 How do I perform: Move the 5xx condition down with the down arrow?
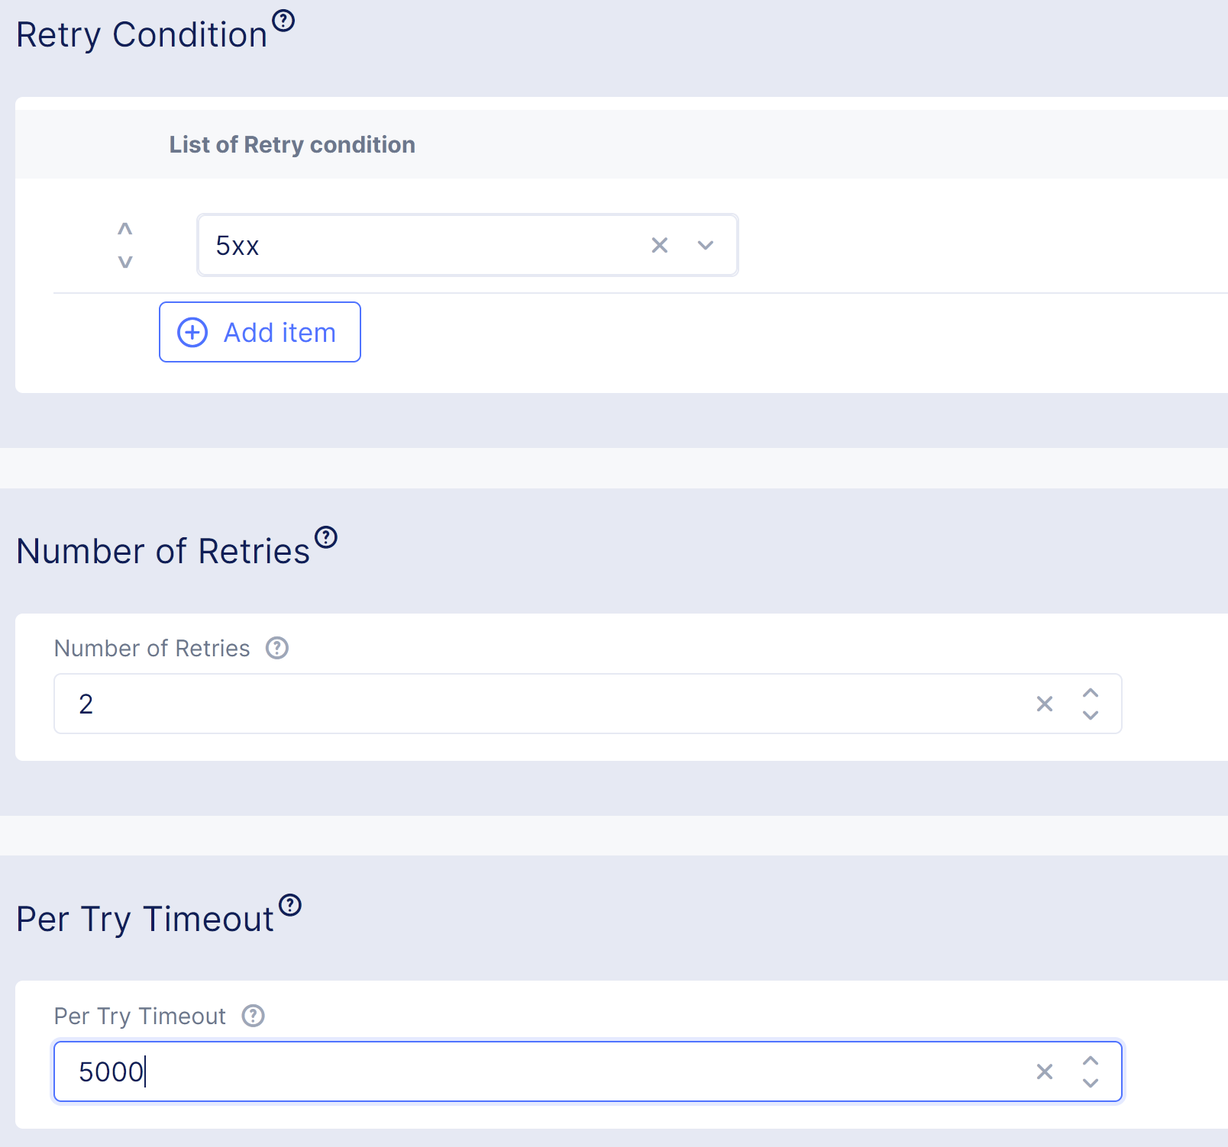pyautogui.click(x=124, y=262)
